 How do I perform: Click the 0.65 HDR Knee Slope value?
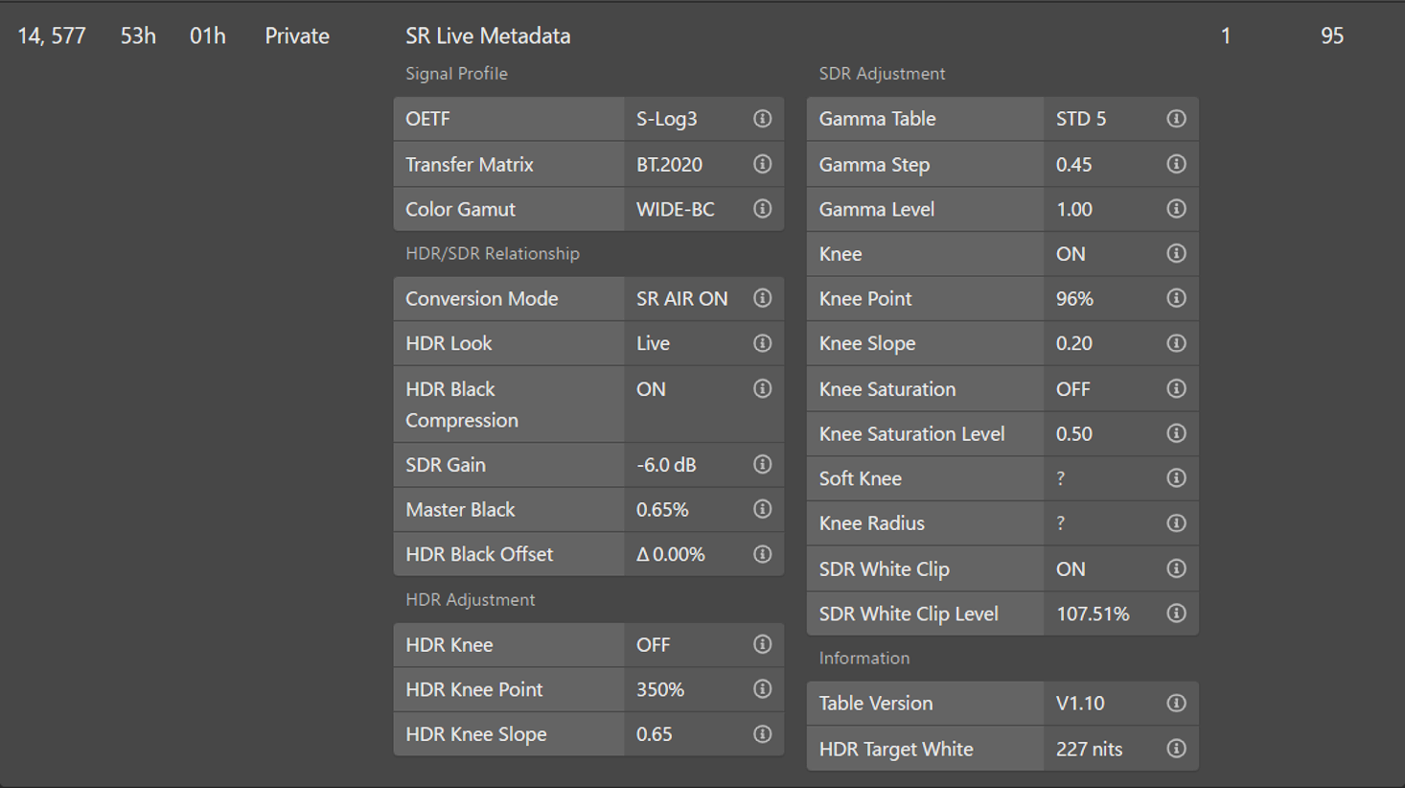tap(655, 734)
